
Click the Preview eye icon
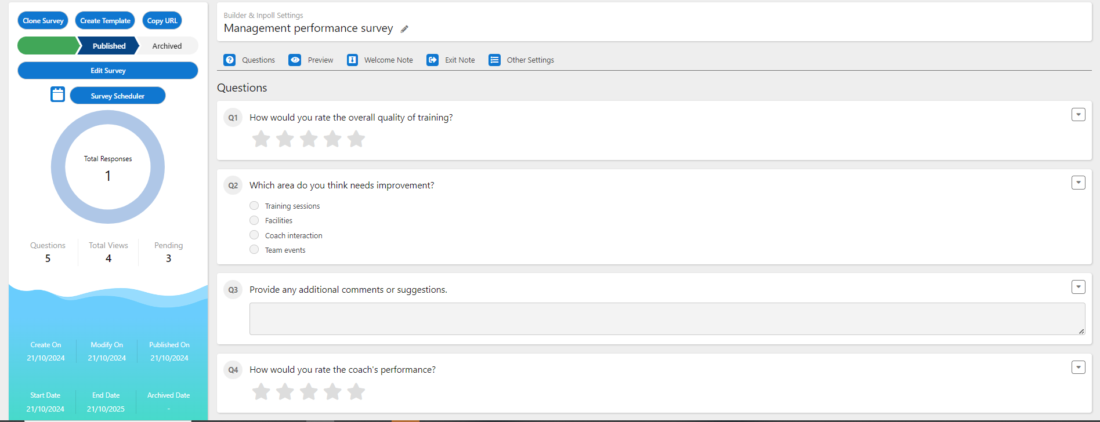[295, 60]
